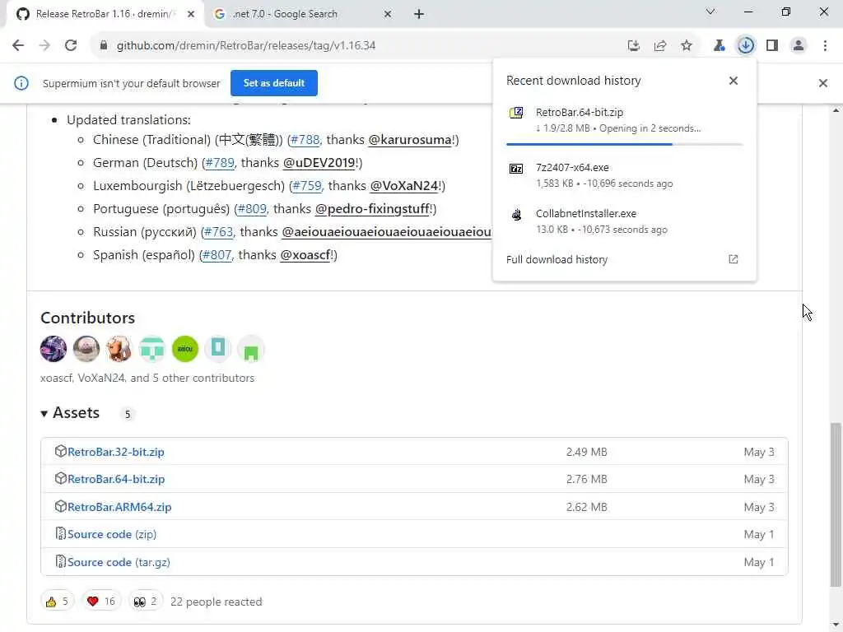Close the Recent download history popup
Image resolution: width=843 pixels, height=632 pixels.
click(734, 81)
